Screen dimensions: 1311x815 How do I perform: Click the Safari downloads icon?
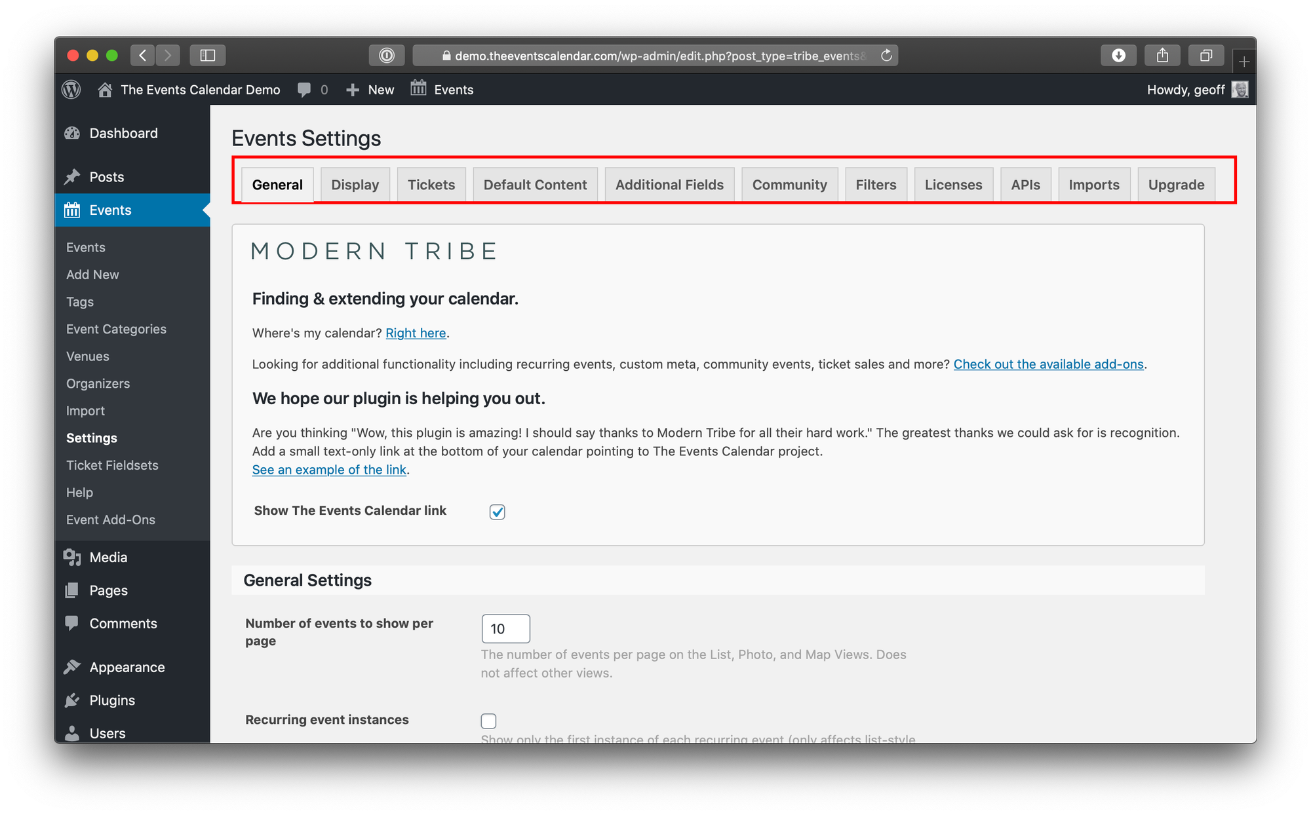(x=1118, y=56)
